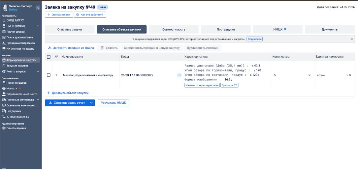
Task: Switch to the Поставщики tab
Action: coord(226,29)
